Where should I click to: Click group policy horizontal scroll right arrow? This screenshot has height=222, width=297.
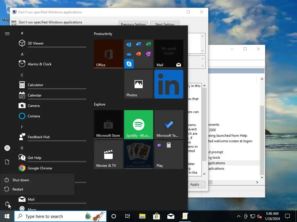pos(257,182)
